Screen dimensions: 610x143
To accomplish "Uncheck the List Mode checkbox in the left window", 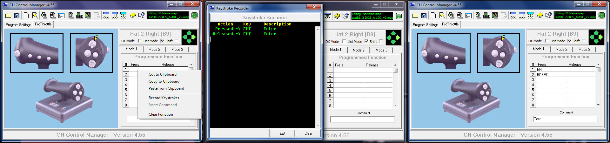I will pyautogui.click(x=162, y=41).
